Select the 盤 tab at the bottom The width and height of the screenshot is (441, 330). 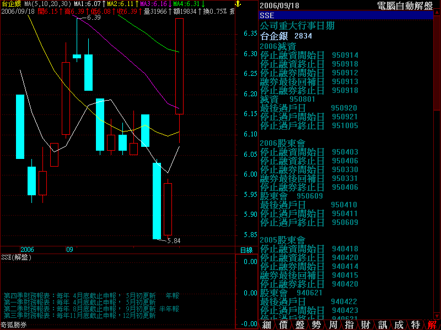click(x=300, y=325)
